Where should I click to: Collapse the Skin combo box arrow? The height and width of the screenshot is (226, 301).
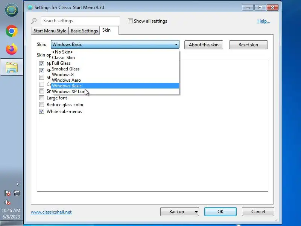176,44
